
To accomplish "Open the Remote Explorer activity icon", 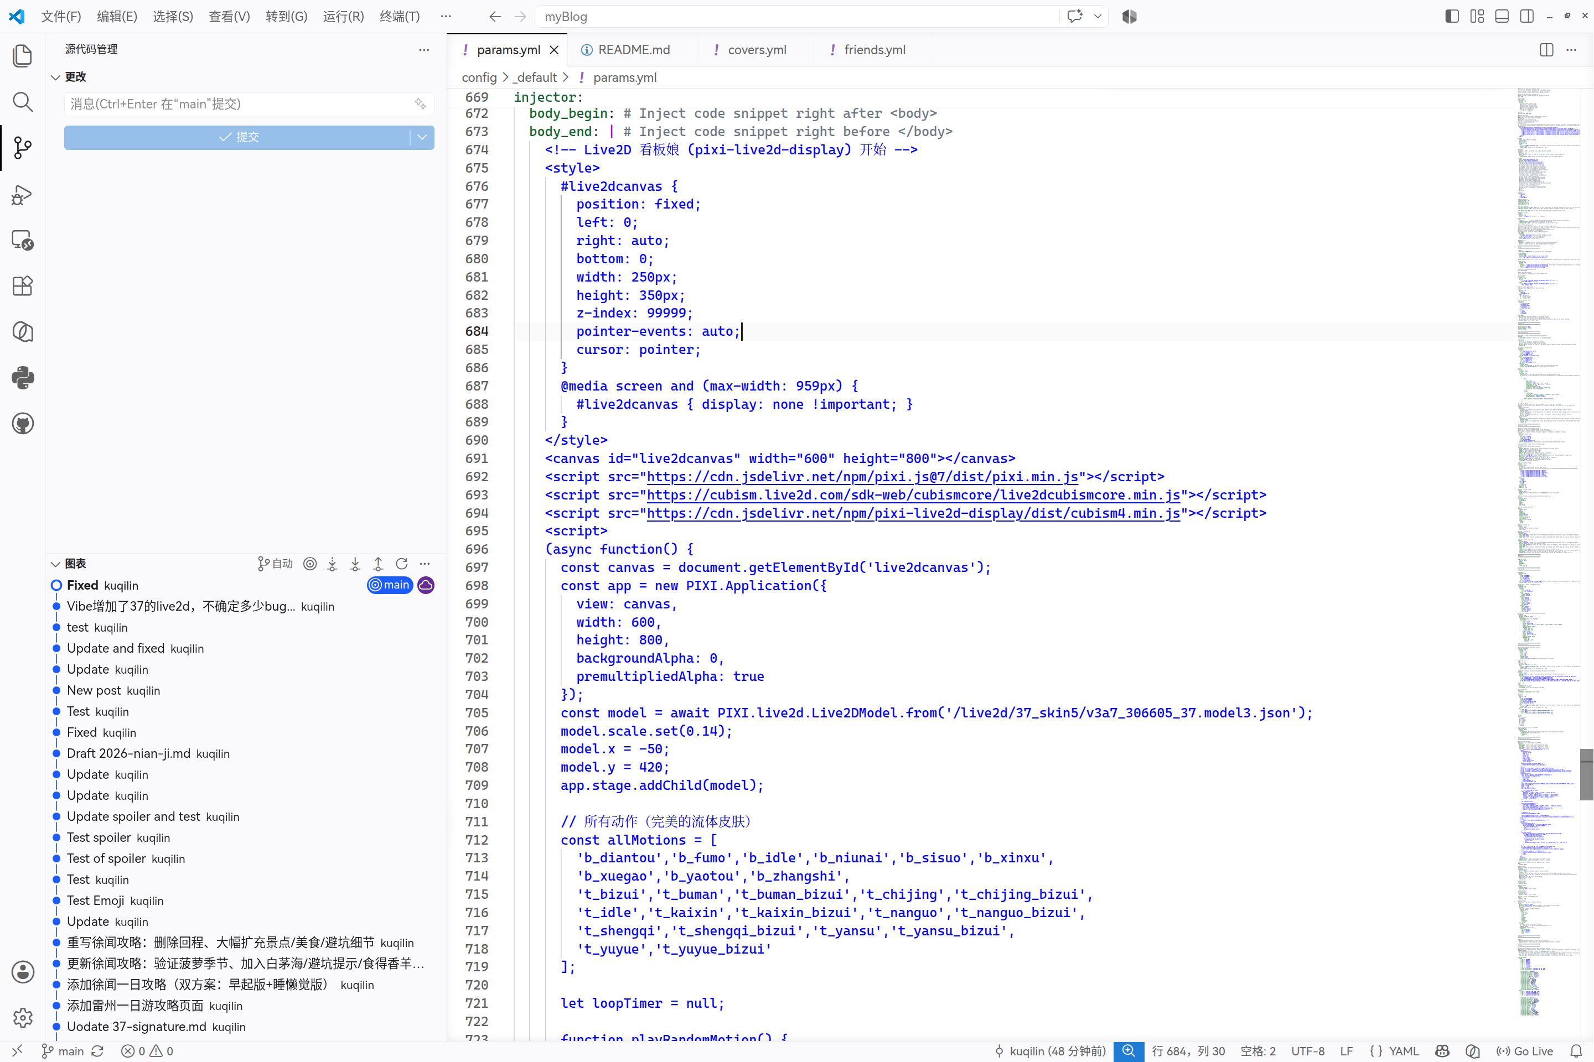I will [22, 241].
